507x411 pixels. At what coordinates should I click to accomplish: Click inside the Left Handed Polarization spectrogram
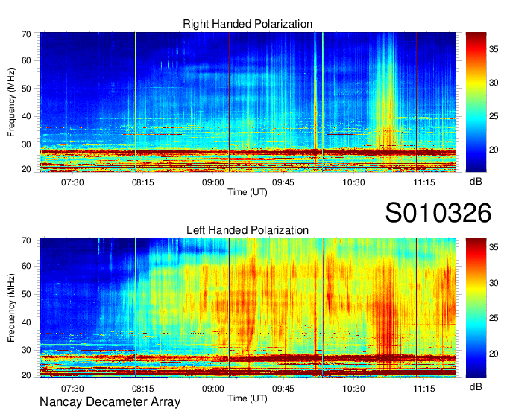248,308
